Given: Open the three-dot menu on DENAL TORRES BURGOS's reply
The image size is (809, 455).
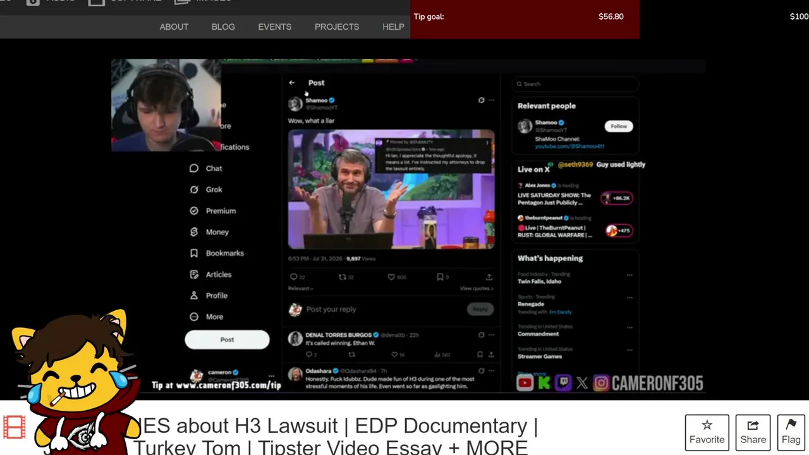Looking at the screenshot, I should pyautogui.click(x=491, y=335).
